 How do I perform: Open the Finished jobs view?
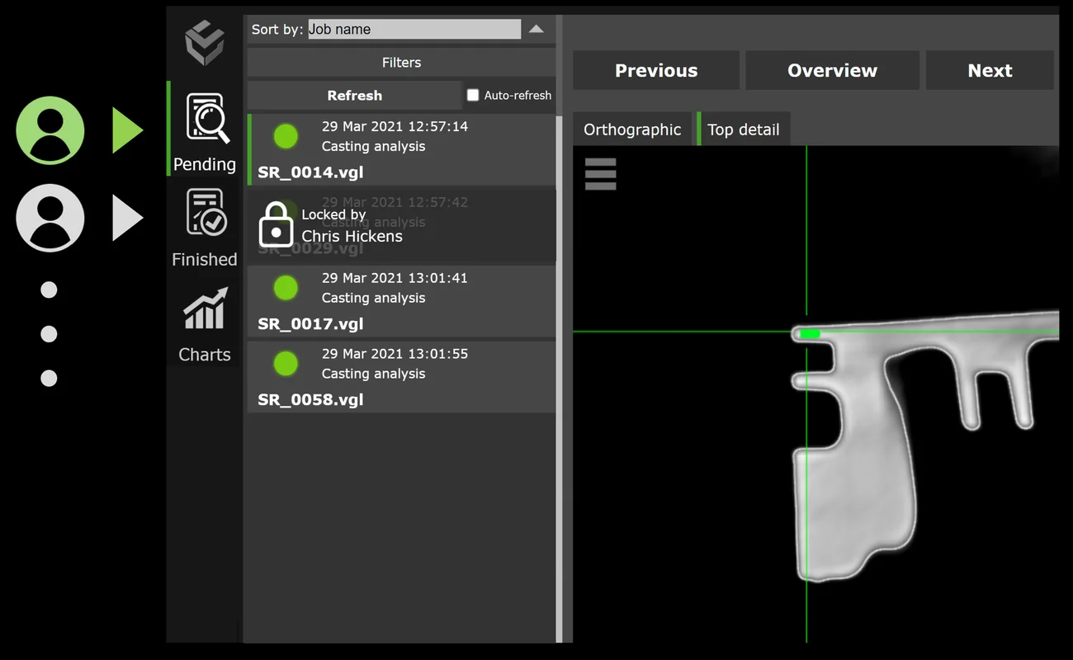[204, 227]
